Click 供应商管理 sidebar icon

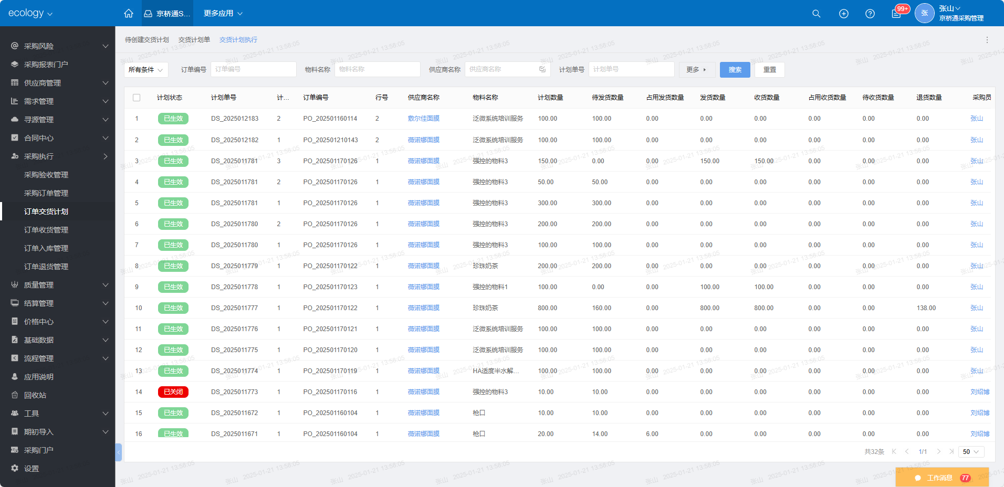pyautogui.click(x=15, y=83)
